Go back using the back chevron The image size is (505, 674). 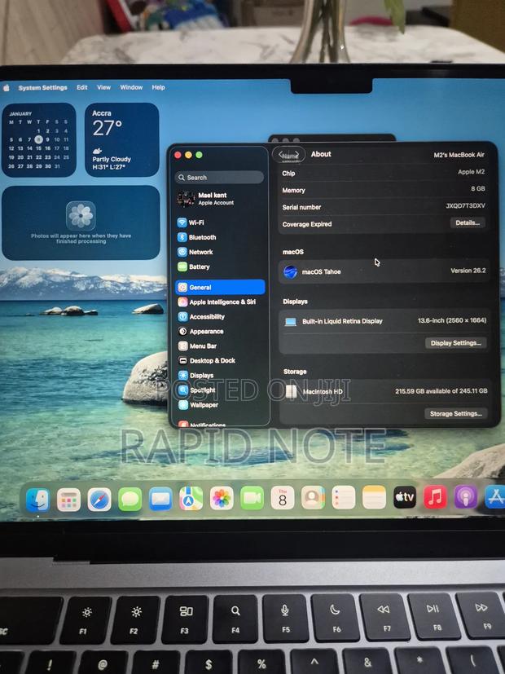[x=281, y=154]
